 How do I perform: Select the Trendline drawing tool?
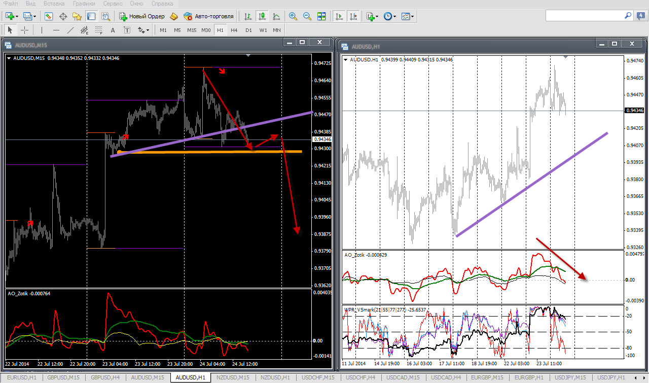70,30
